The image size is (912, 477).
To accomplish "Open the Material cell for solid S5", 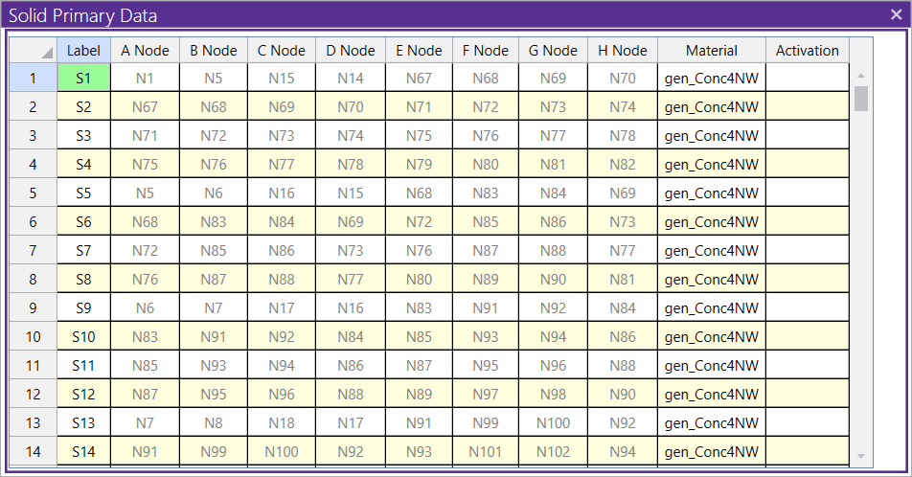I will pos(711,193).
